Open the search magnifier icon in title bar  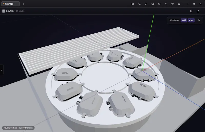(x=139, y=4)
